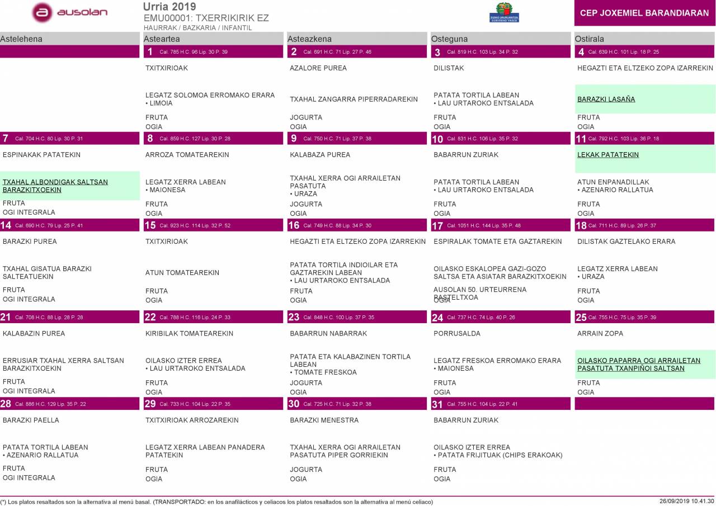The height and width of the screenshot is (506, 716).
Task: Click the day 1 date bar
Action: click(x=213, y=52)
